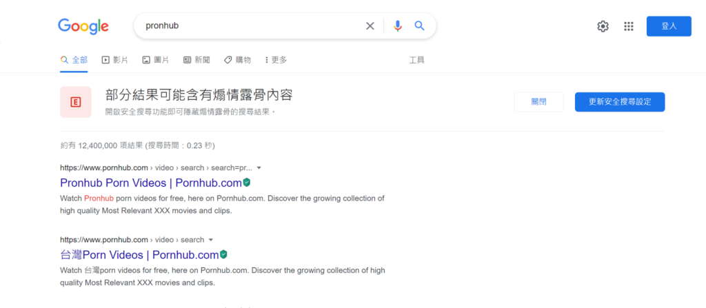Open the 工具 (Tools) options
This screenshot has height=308, width=706.
[x=416, y=60]
